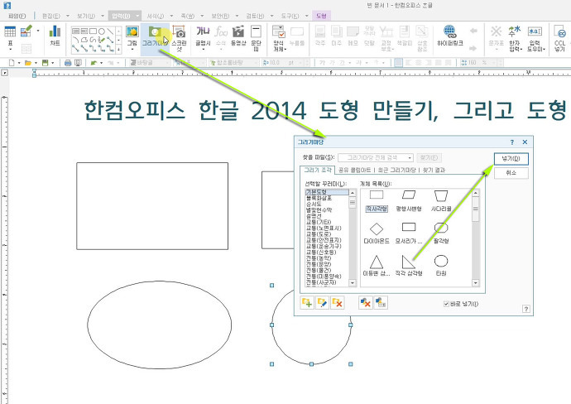Toggle the 바로 넣기 checkbox
Screen dimensions: 571x404
[446, 304]
